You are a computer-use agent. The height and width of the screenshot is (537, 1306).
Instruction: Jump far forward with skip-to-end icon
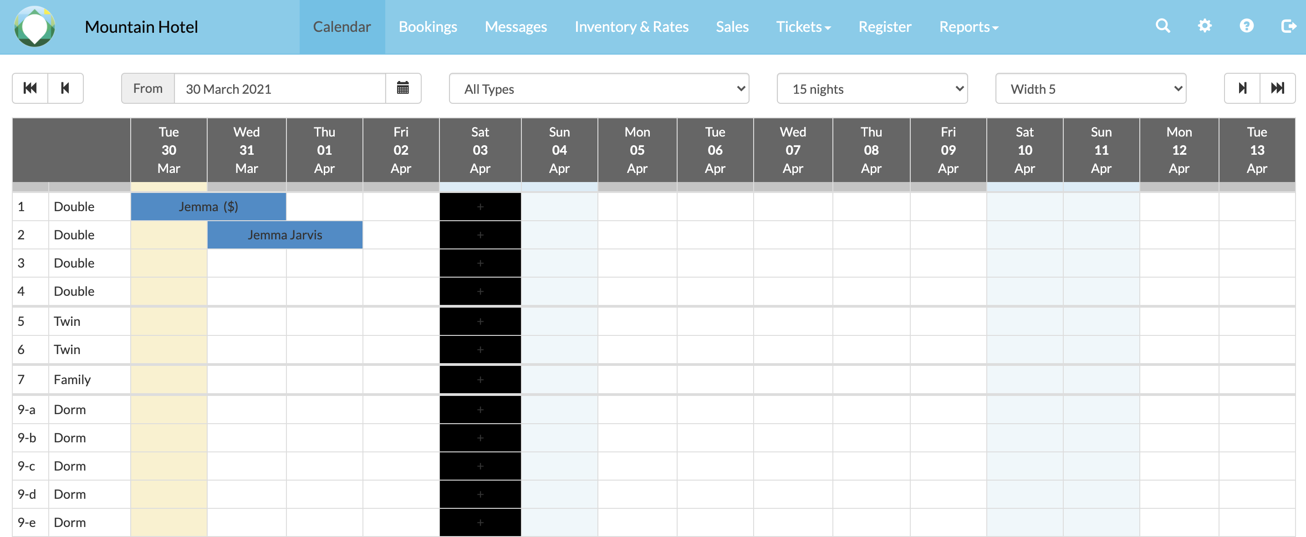click(x=1277, y=88)
